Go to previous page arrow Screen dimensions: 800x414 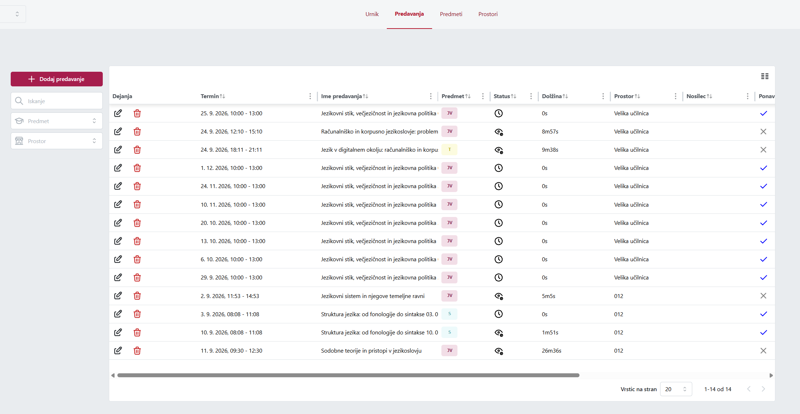pyautogui.click(x=749, y=389)
